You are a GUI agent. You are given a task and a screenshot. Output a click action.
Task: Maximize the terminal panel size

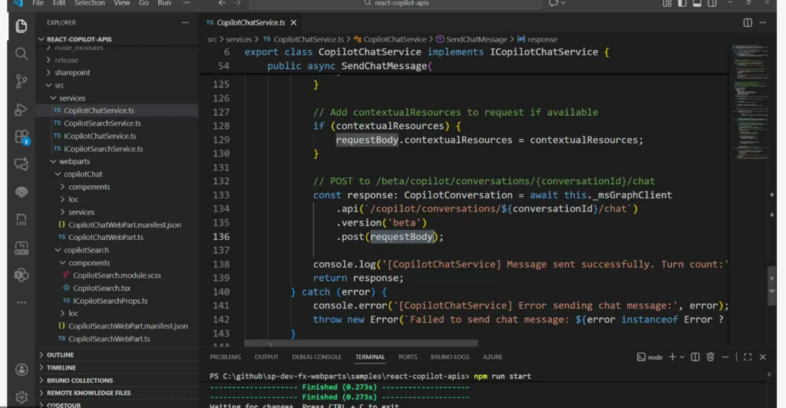(747, 357)
